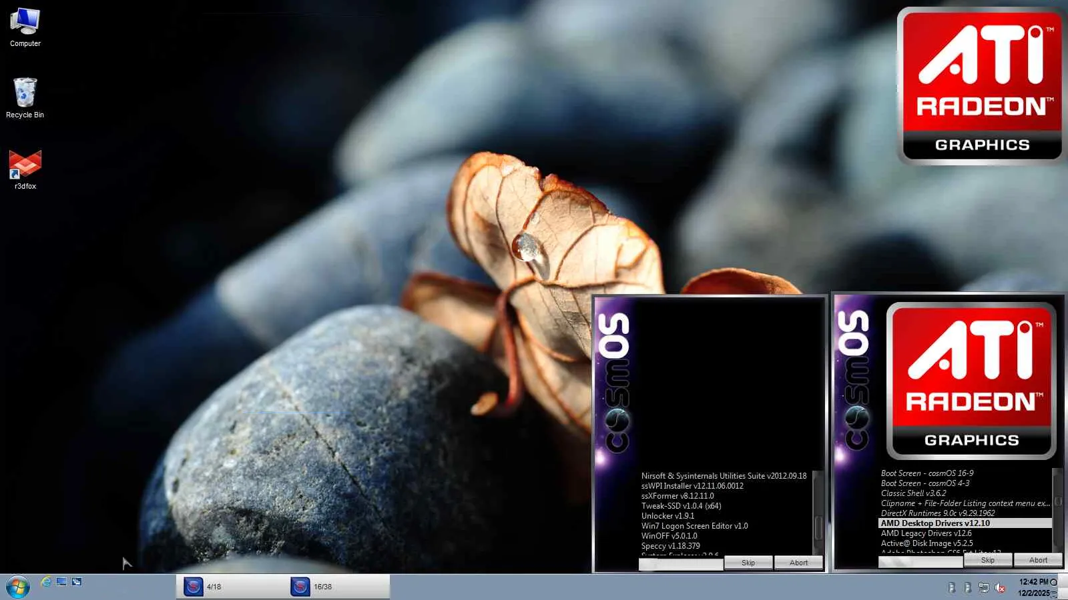Select "Classic Shell v3.6.2" in the list

click(x=913, y=493)
